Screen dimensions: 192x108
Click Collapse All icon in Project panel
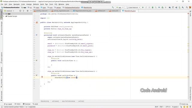[x=23, y=11]
